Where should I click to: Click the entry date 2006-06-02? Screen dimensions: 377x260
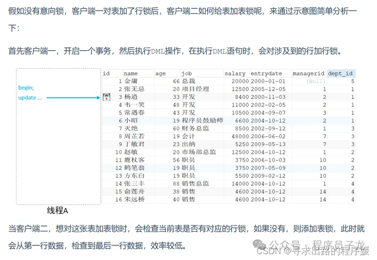tap(268, 137)
